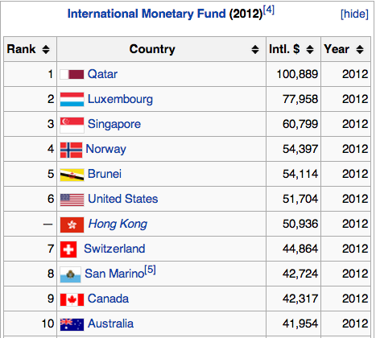Follow footnote 5 next to San Marino
This screenshot has height=338, width=376.
(x=150, y=270)
